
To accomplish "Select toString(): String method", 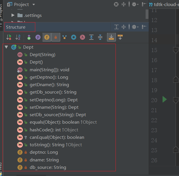I will [56, 145].
